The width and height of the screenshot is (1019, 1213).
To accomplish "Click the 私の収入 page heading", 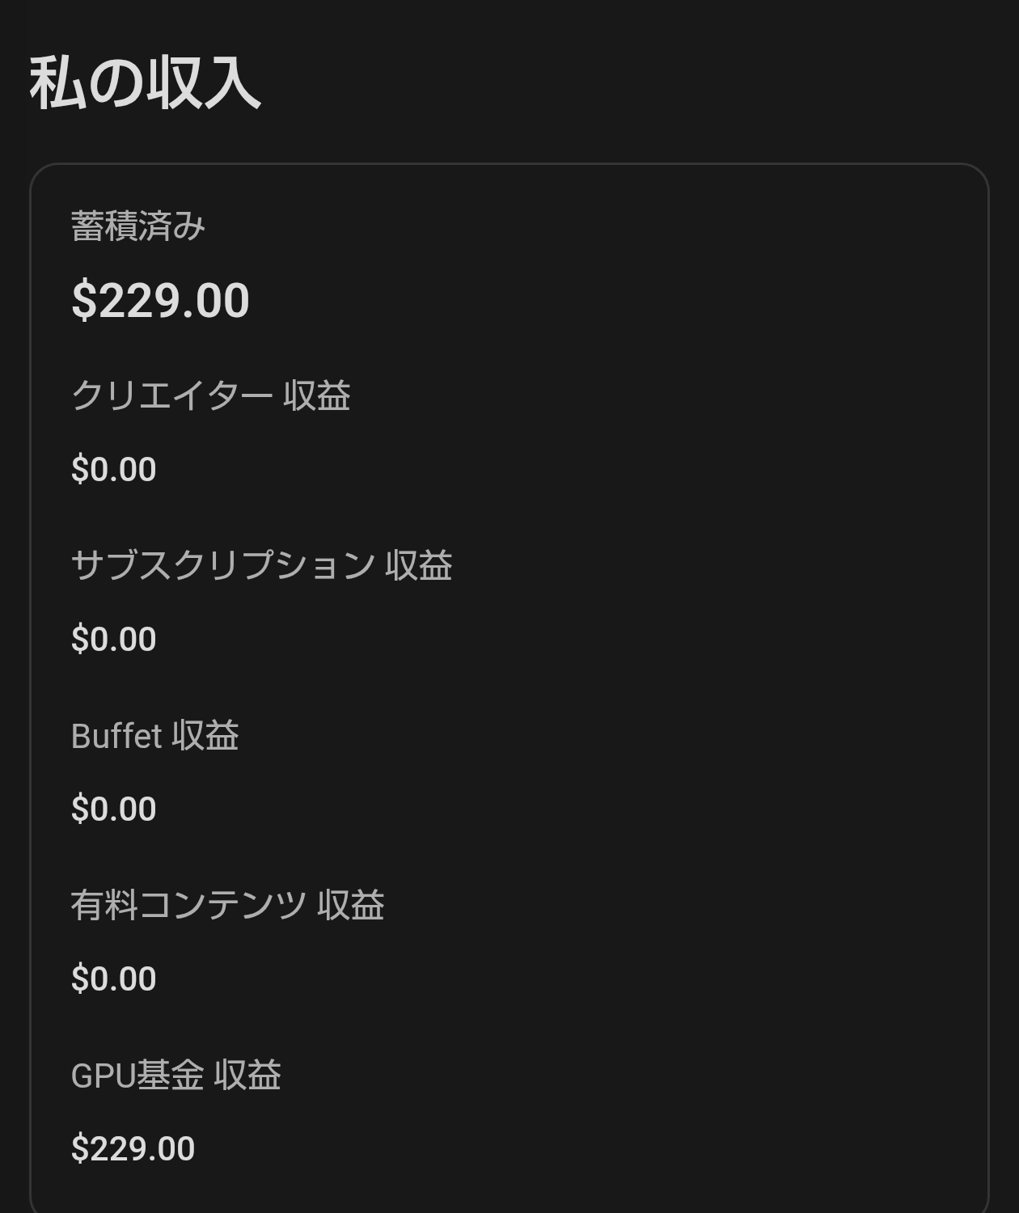I will tap(146, 82).
